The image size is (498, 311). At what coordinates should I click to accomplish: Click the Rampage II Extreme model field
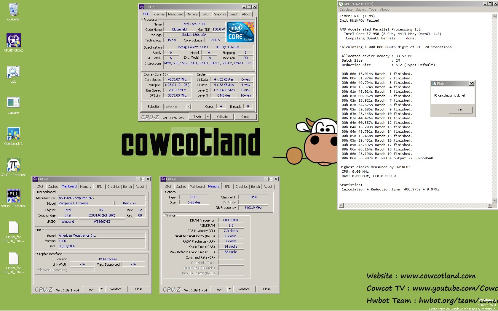[x=85, y=203]
